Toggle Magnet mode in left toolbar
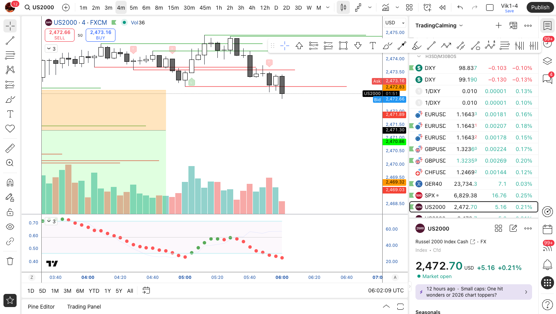 [x=10, y=182]
